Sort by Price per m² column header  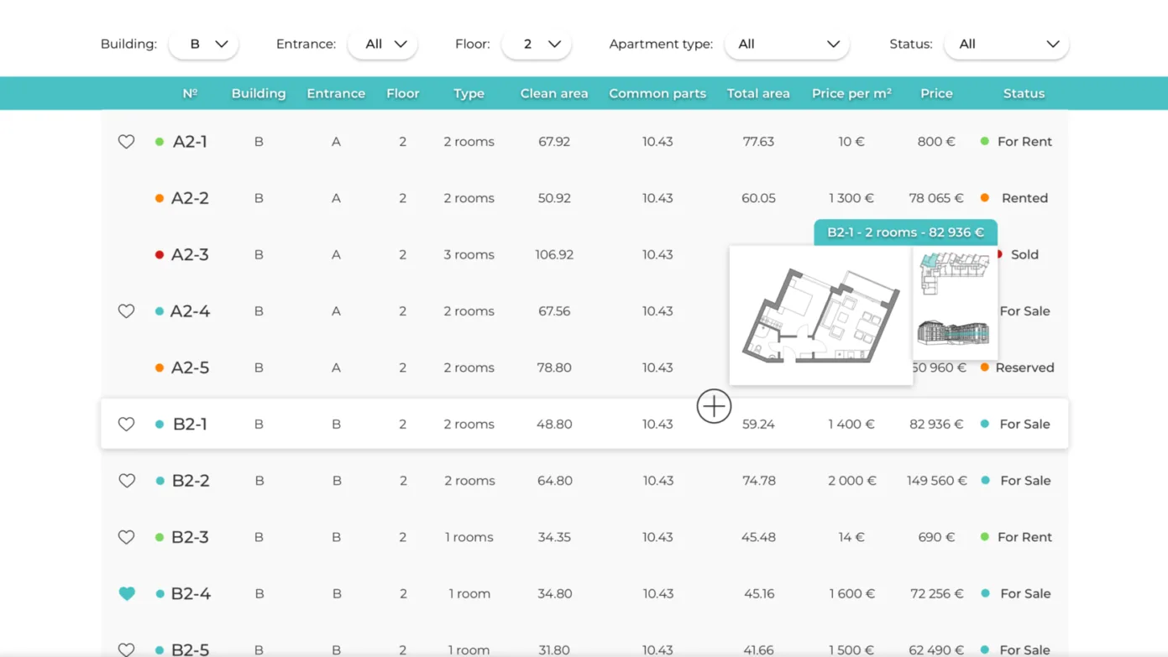[851, 93]
